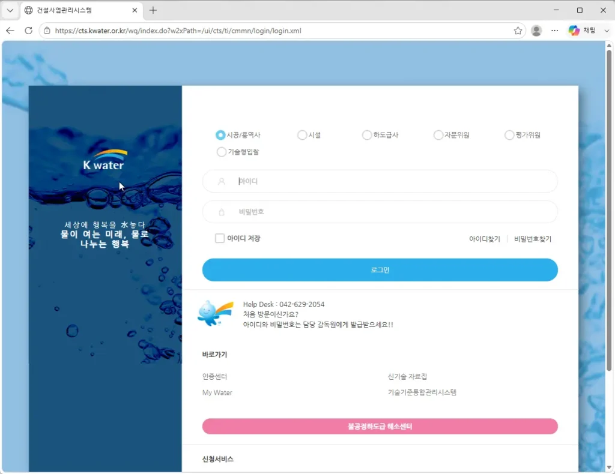This screenshot has height=474, width=615.
Task: Click the page vertical scrollbar thumb
Action: (x=609, y=209)
